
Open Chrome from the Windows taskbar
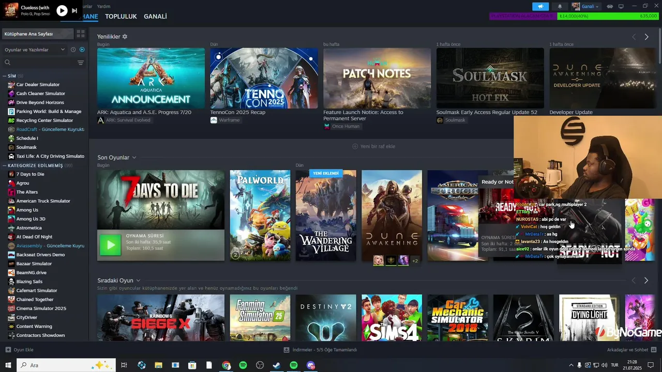click(226, 365)
